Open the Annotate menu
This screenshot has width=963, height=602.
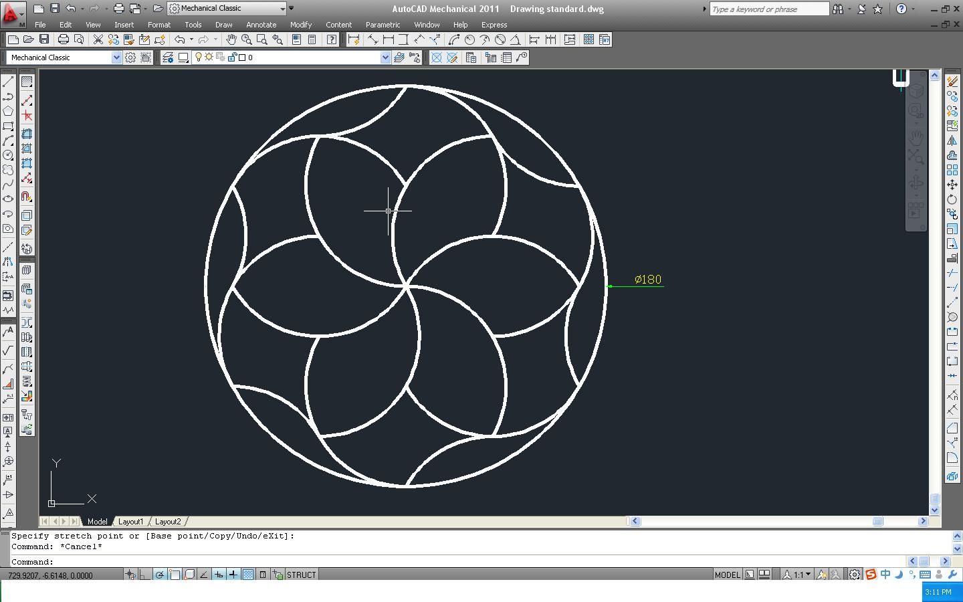261,25
